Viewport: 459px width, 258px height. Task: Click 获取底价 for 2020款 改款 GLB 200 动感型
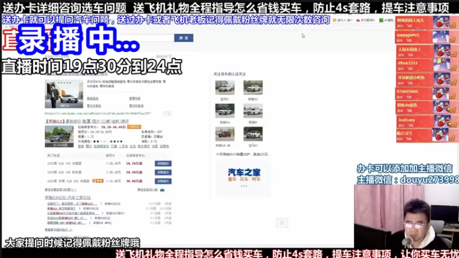pos(163,181)
